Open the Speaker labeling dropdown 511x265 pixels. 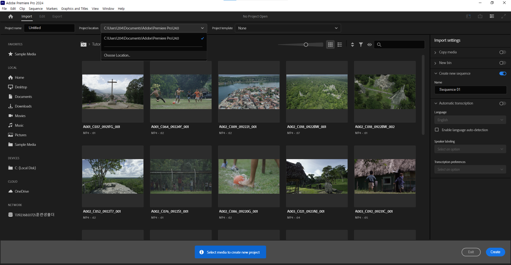point(470,149)
